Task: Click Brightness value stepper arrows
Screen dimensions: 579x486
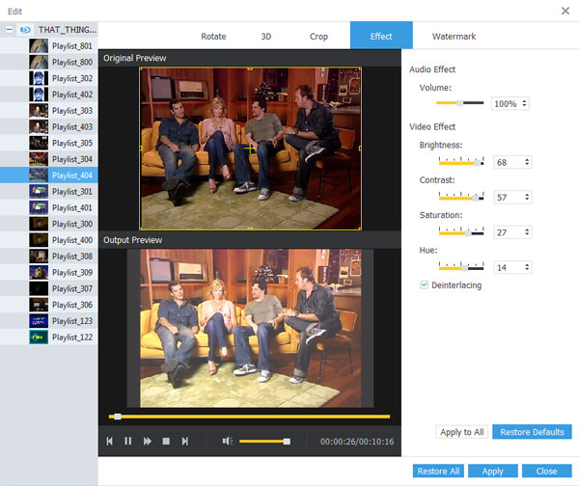Action: [x=527, y=162]
